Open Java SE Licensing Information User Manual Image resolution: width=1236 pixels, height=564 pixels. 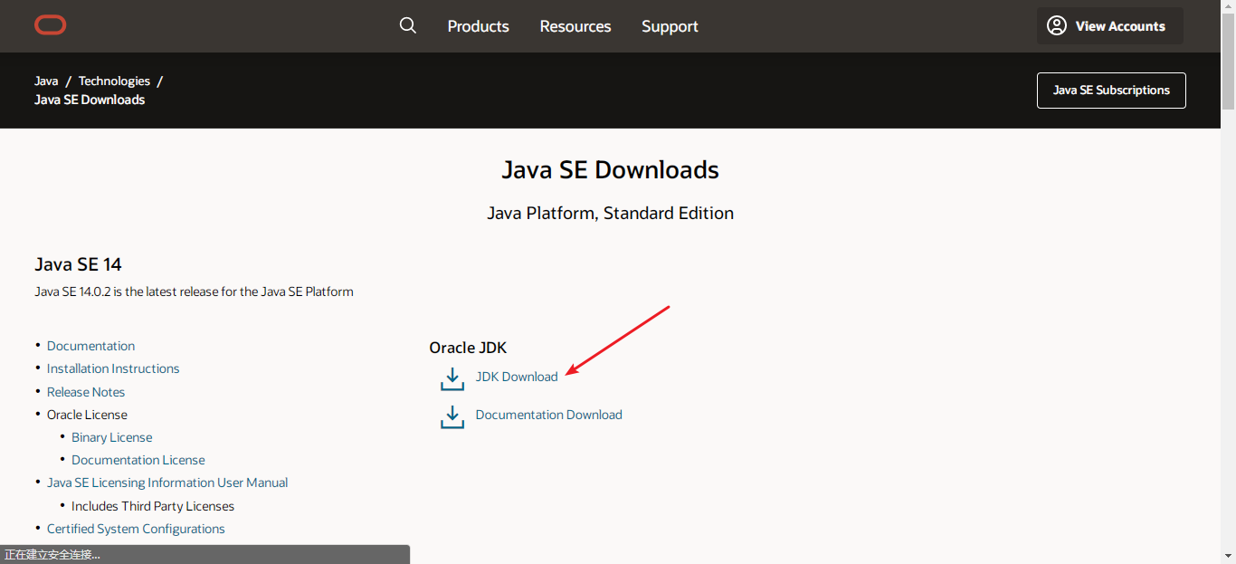click(167, 483)
